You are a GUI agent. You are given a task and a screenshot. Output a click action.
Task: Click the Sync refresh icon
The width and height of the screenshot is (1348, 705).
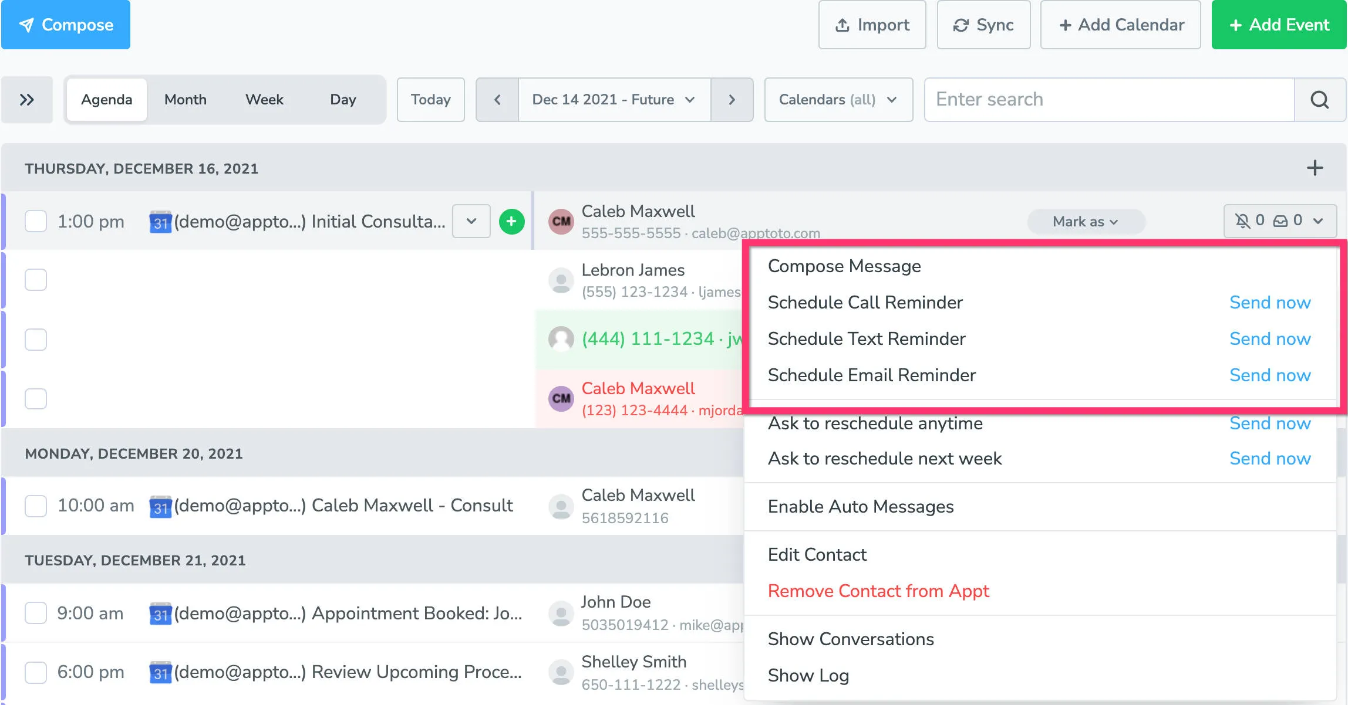click(x=962, y=25)
